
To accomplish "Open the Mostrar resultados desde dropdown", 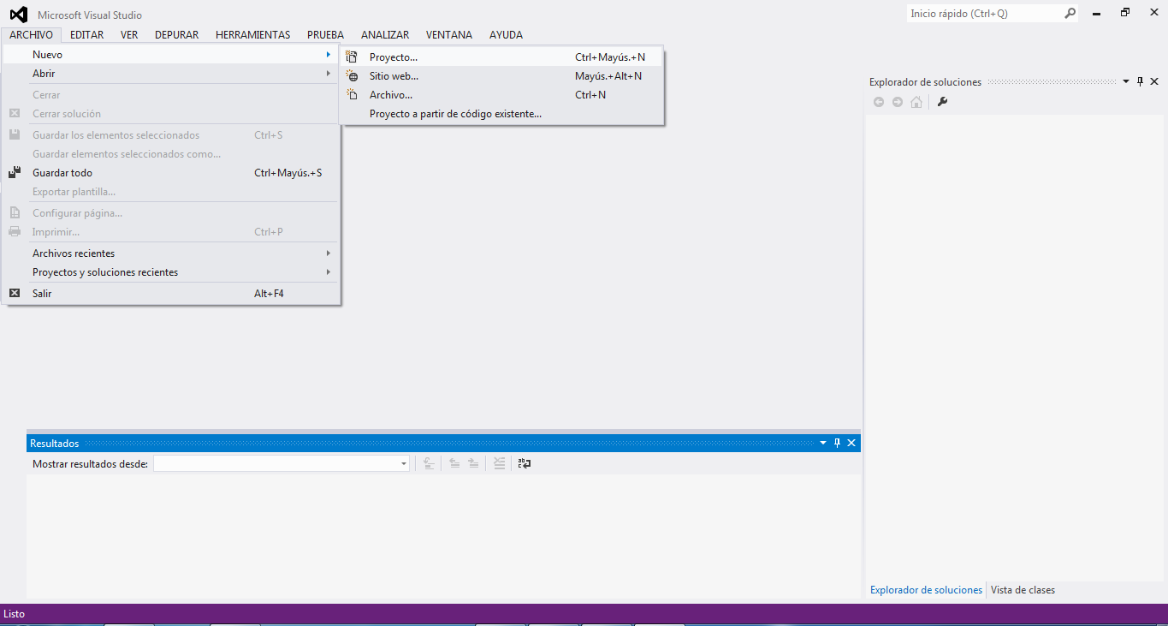I will pyautogui.click(x=404, y=463).
